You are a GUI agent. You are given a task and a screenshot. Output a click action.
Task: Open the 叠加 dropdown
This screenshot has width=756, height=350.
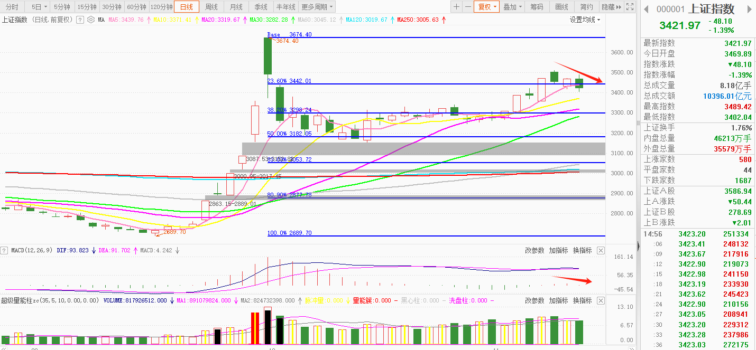tap(512, 7)
